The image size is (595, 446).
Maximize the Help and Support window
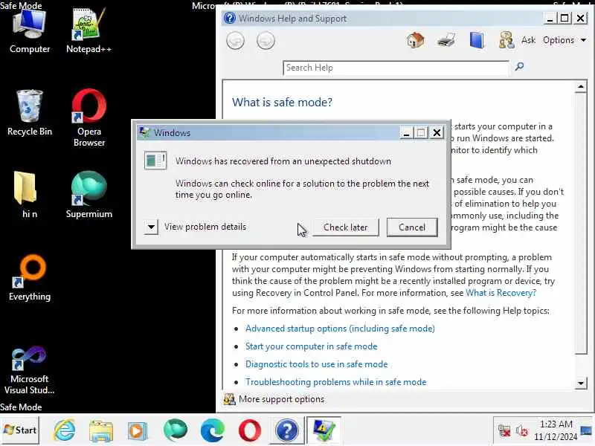tap(565, 18)
